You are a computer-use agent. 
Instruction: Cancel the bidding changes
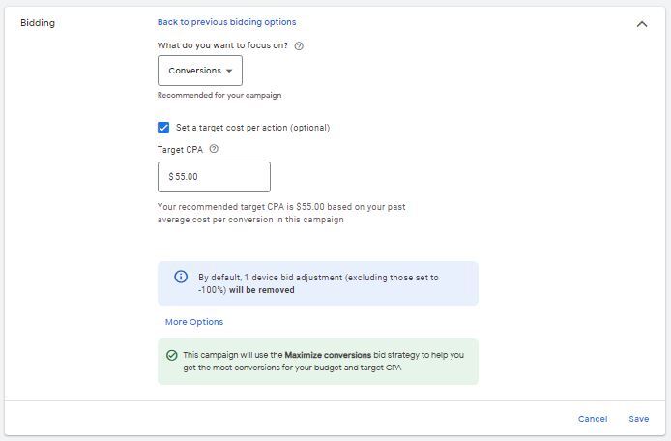point(593,419)
